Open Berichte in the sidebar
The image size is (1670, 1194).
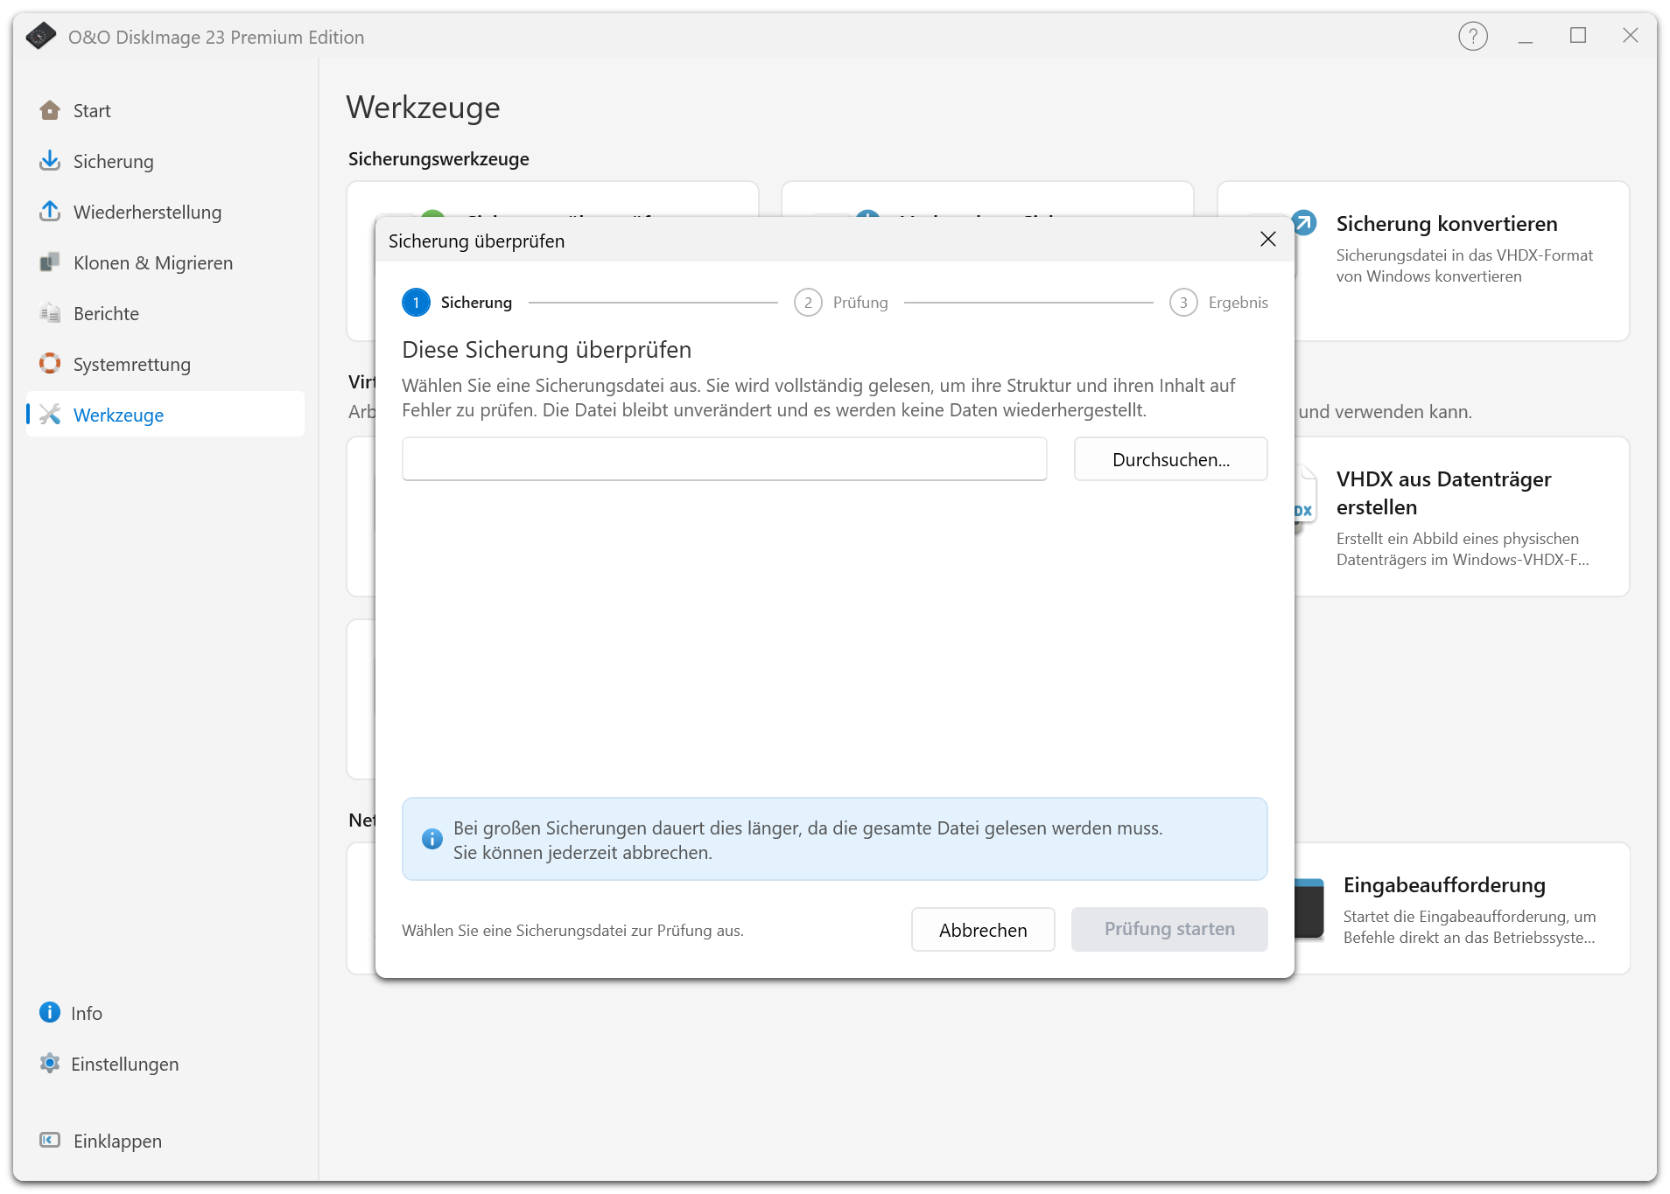click(165, 313)
